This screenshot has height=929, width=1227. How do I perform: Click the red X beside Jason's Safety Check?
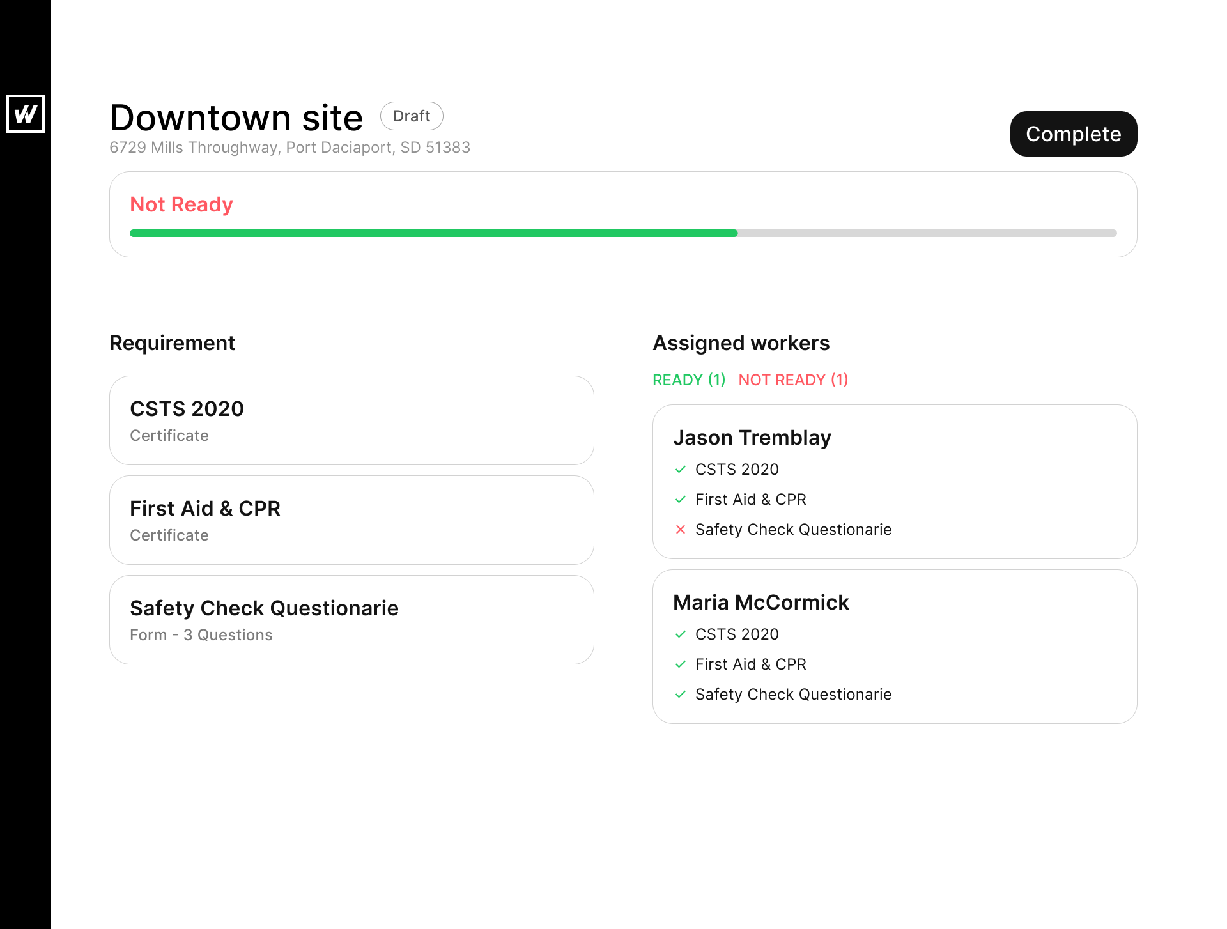click(680, 530)
